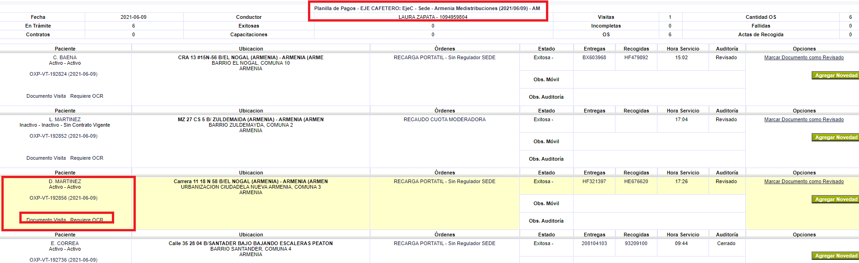Click the Actas de Recogida summary label

[x=760, y=35]
